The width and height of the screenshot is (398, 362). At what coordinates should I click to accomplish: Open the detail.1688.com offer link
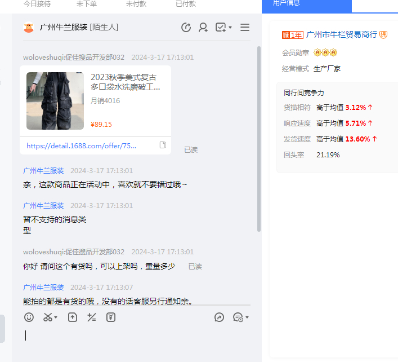point(82,145)
